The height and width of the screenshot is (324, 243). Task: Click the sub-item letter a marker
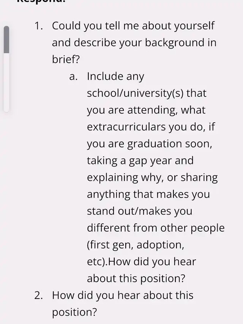[73, 77]
